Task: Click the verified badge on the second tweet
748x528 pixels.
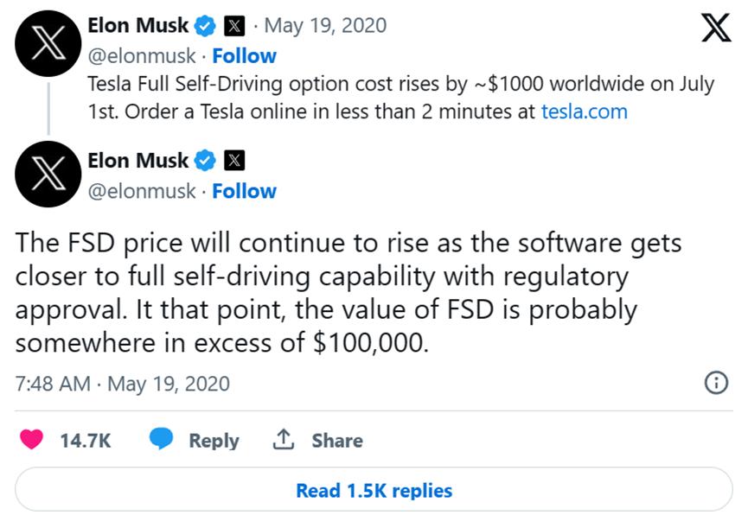Action: click(x=204, y=161)
